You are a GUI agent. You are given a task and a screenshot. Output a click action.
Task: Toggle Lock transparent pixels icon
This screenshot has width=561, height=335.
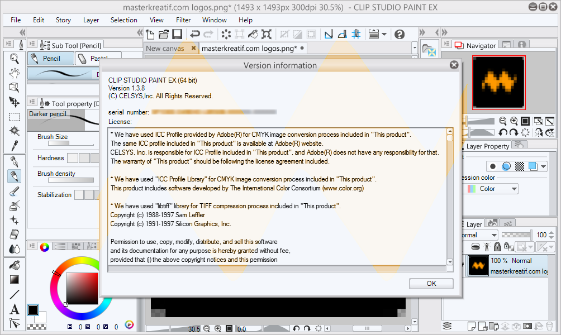508,246
